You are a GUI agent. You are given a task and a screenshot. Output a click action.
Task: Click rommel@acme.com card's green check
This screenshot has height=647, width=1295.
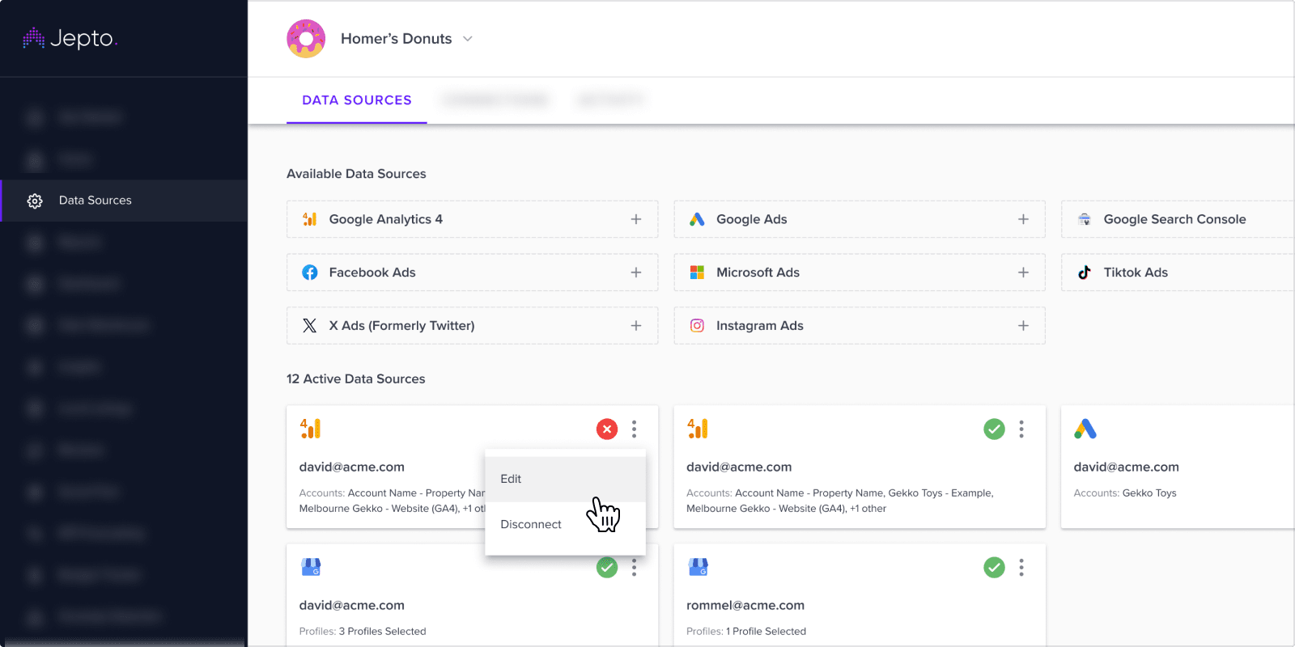coord(994,568)
